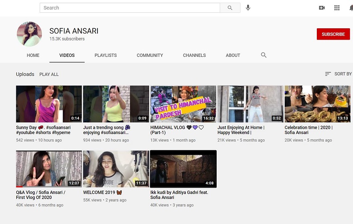Open the Sort By menu
353x224 pixels.
pyautogui.click(x=338, y=74)
